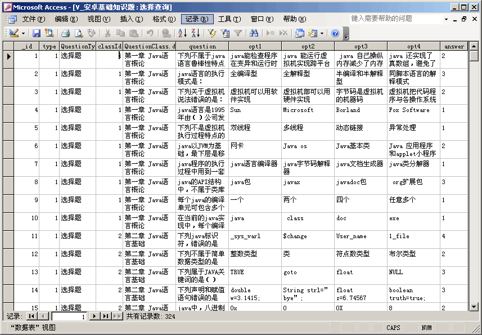Open print preview icon
The image size is (482, 335).
[79, 33]
